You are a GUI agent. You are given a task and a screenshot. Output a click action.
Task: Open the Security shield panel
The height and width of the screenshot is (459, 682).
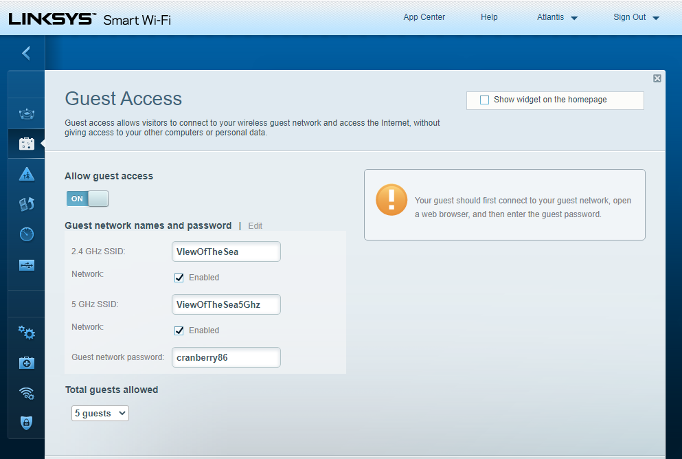pyautogui.click(x=25, y=423)
